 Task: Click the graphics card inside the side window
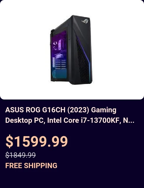pos(59,56)
